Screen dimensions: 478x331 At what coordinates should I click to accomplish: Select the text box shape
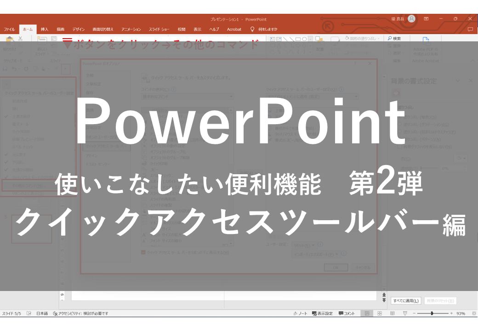coord(273,39)
